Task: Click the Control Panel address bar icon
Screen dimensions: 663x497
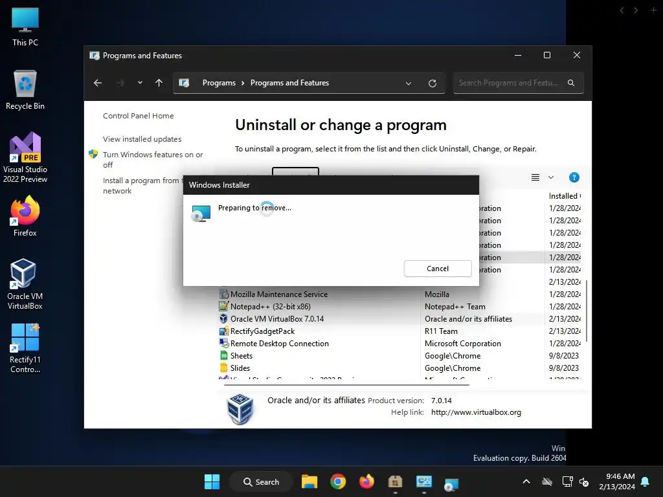Action: [184, 83]
